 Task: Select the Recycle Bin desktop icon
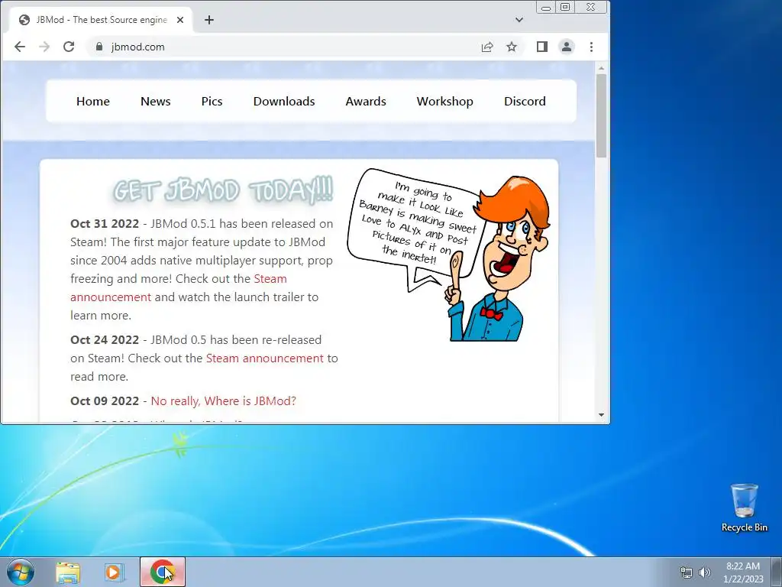tap(744, 508)
